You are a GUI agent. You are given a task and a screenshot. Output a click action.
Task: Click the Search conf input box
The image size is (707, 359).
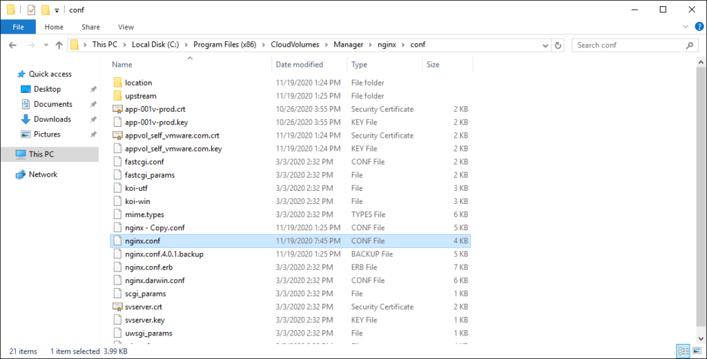(628, 45)
